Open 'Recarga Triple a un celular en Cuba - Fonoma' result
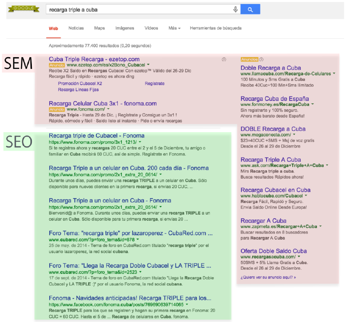 click(110, 201)
